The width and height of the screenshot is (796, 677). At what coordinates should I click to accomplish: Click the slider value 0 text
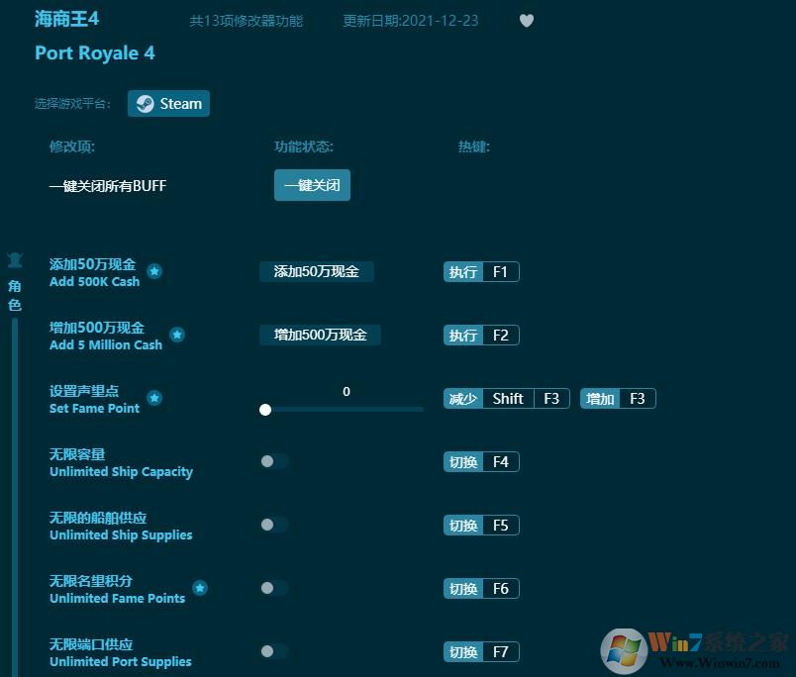click(347, 391)
